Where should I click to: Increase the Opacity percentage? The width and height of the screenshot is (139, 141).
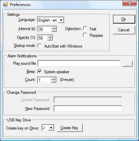(x=50, y=36)
